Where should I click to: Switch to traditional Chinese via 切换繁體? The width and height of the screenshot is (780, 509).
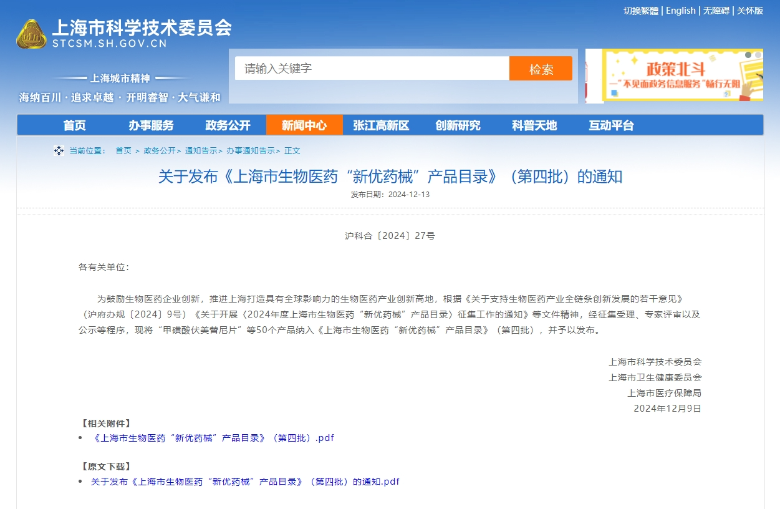(640, 11)
